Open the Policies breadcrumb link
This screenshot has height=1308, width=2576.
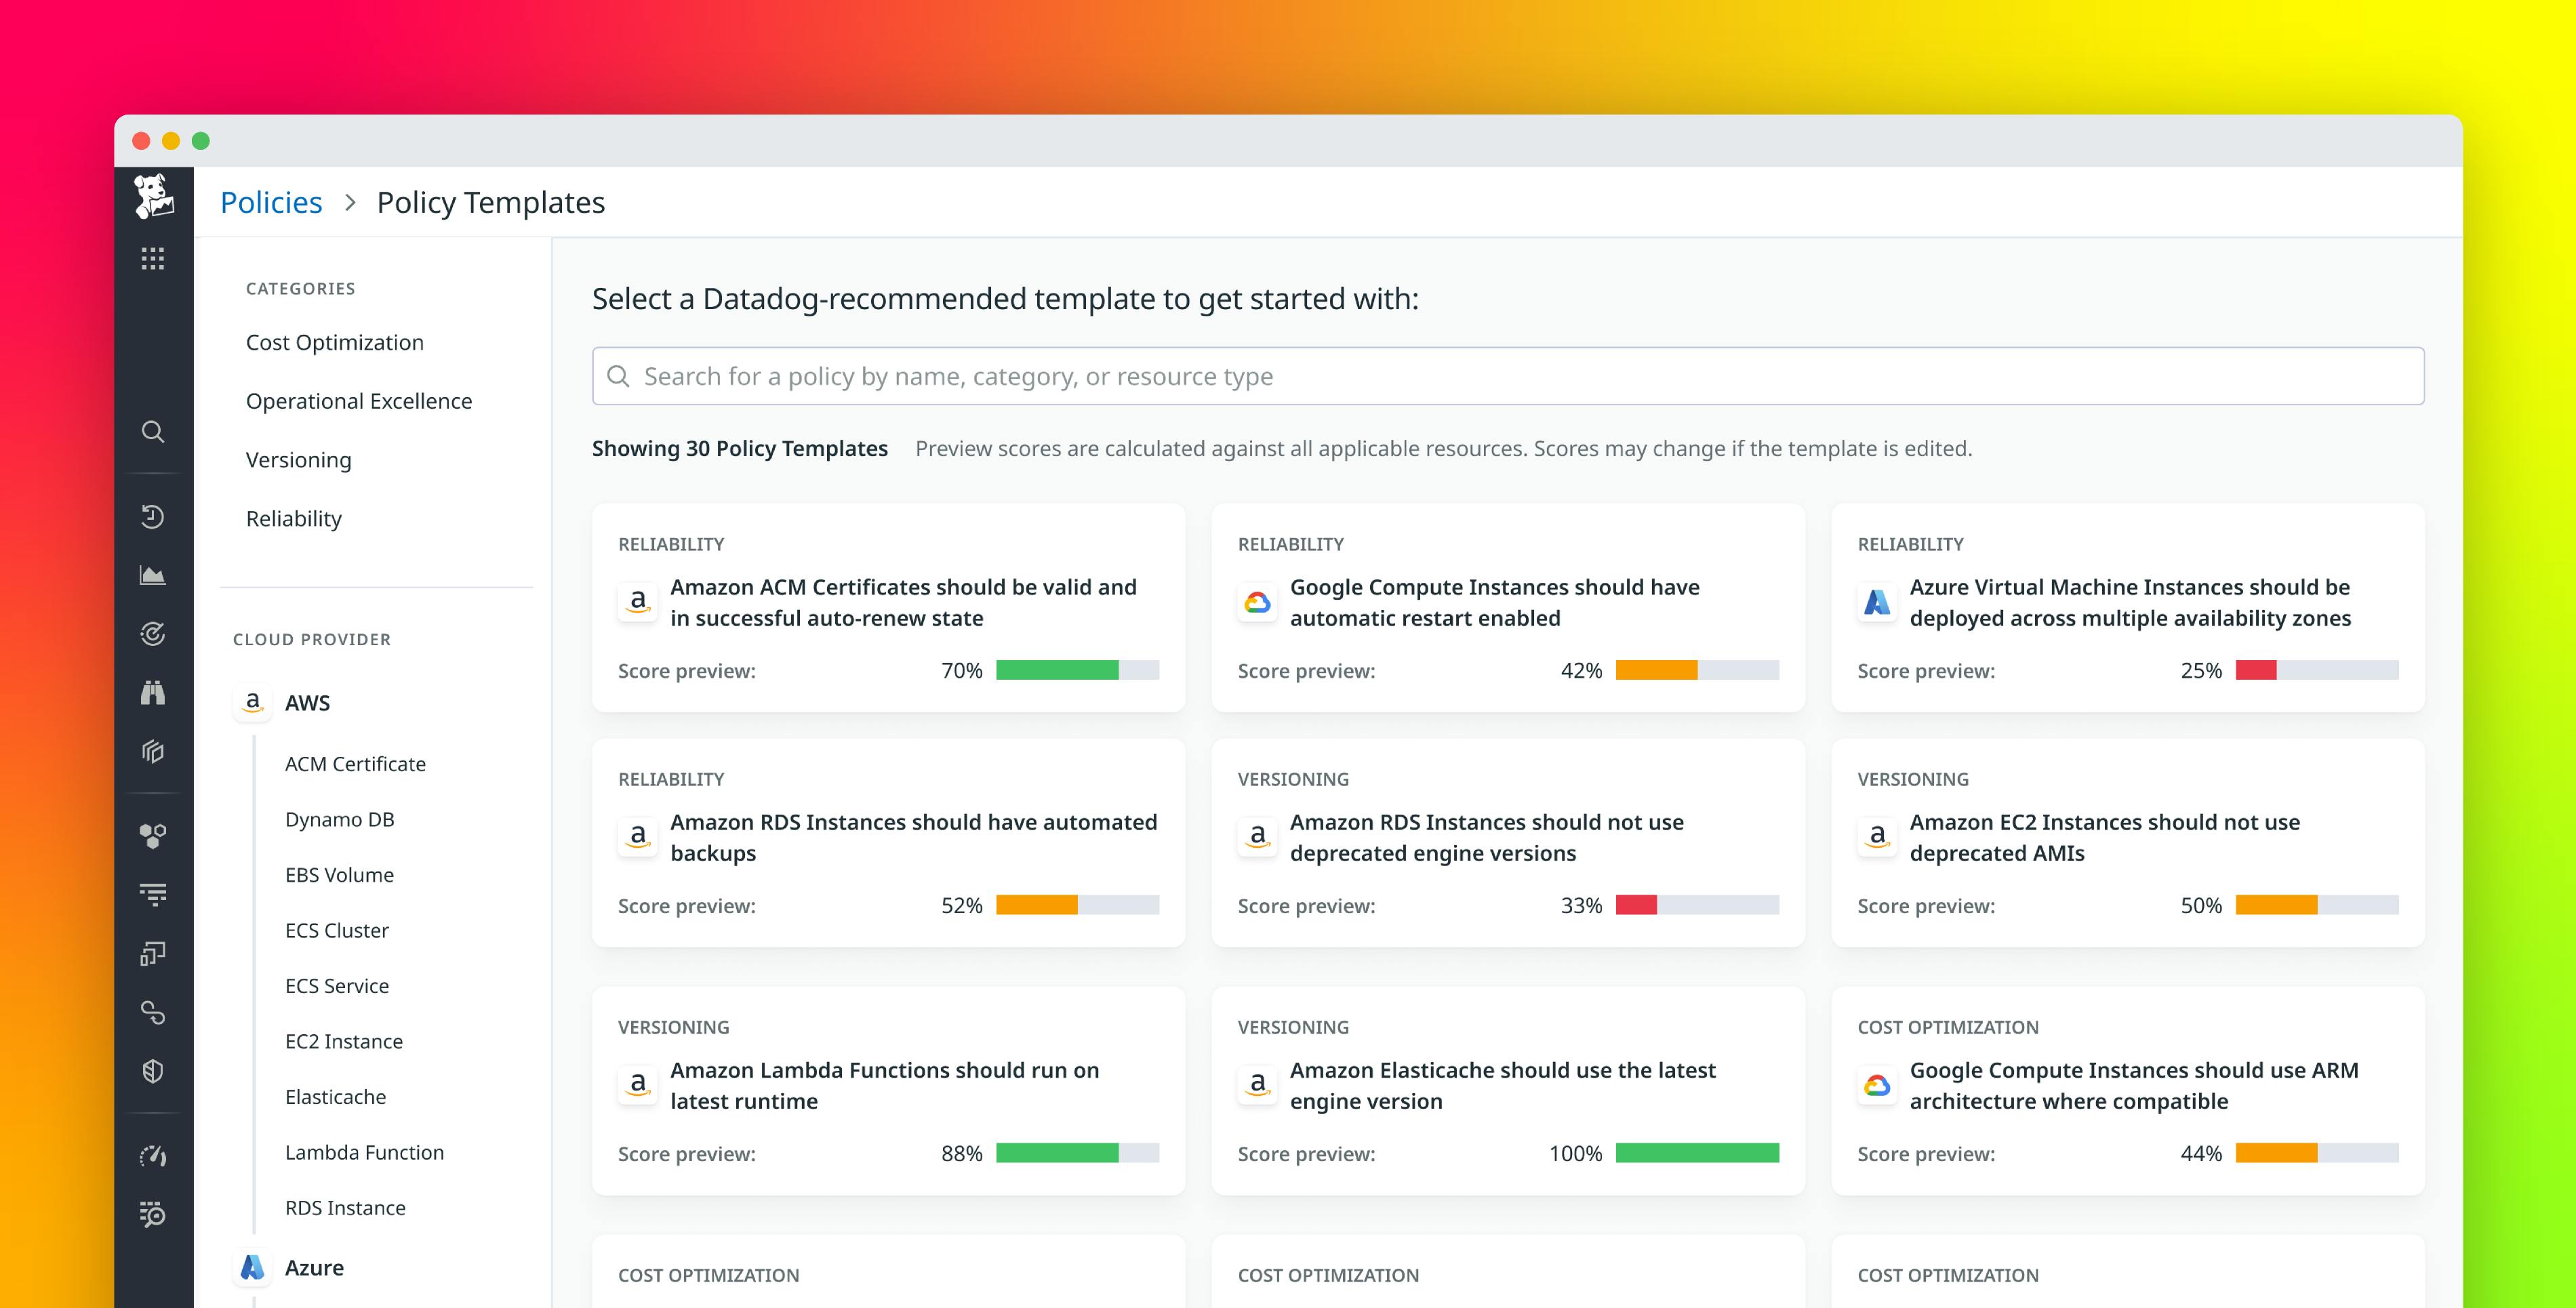(270, 201)
